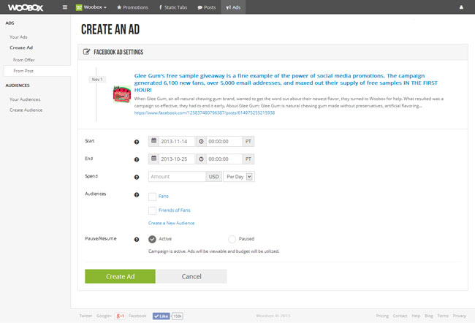
Task: Click the Nov 1 timeline marker
Action: (97, 80)
